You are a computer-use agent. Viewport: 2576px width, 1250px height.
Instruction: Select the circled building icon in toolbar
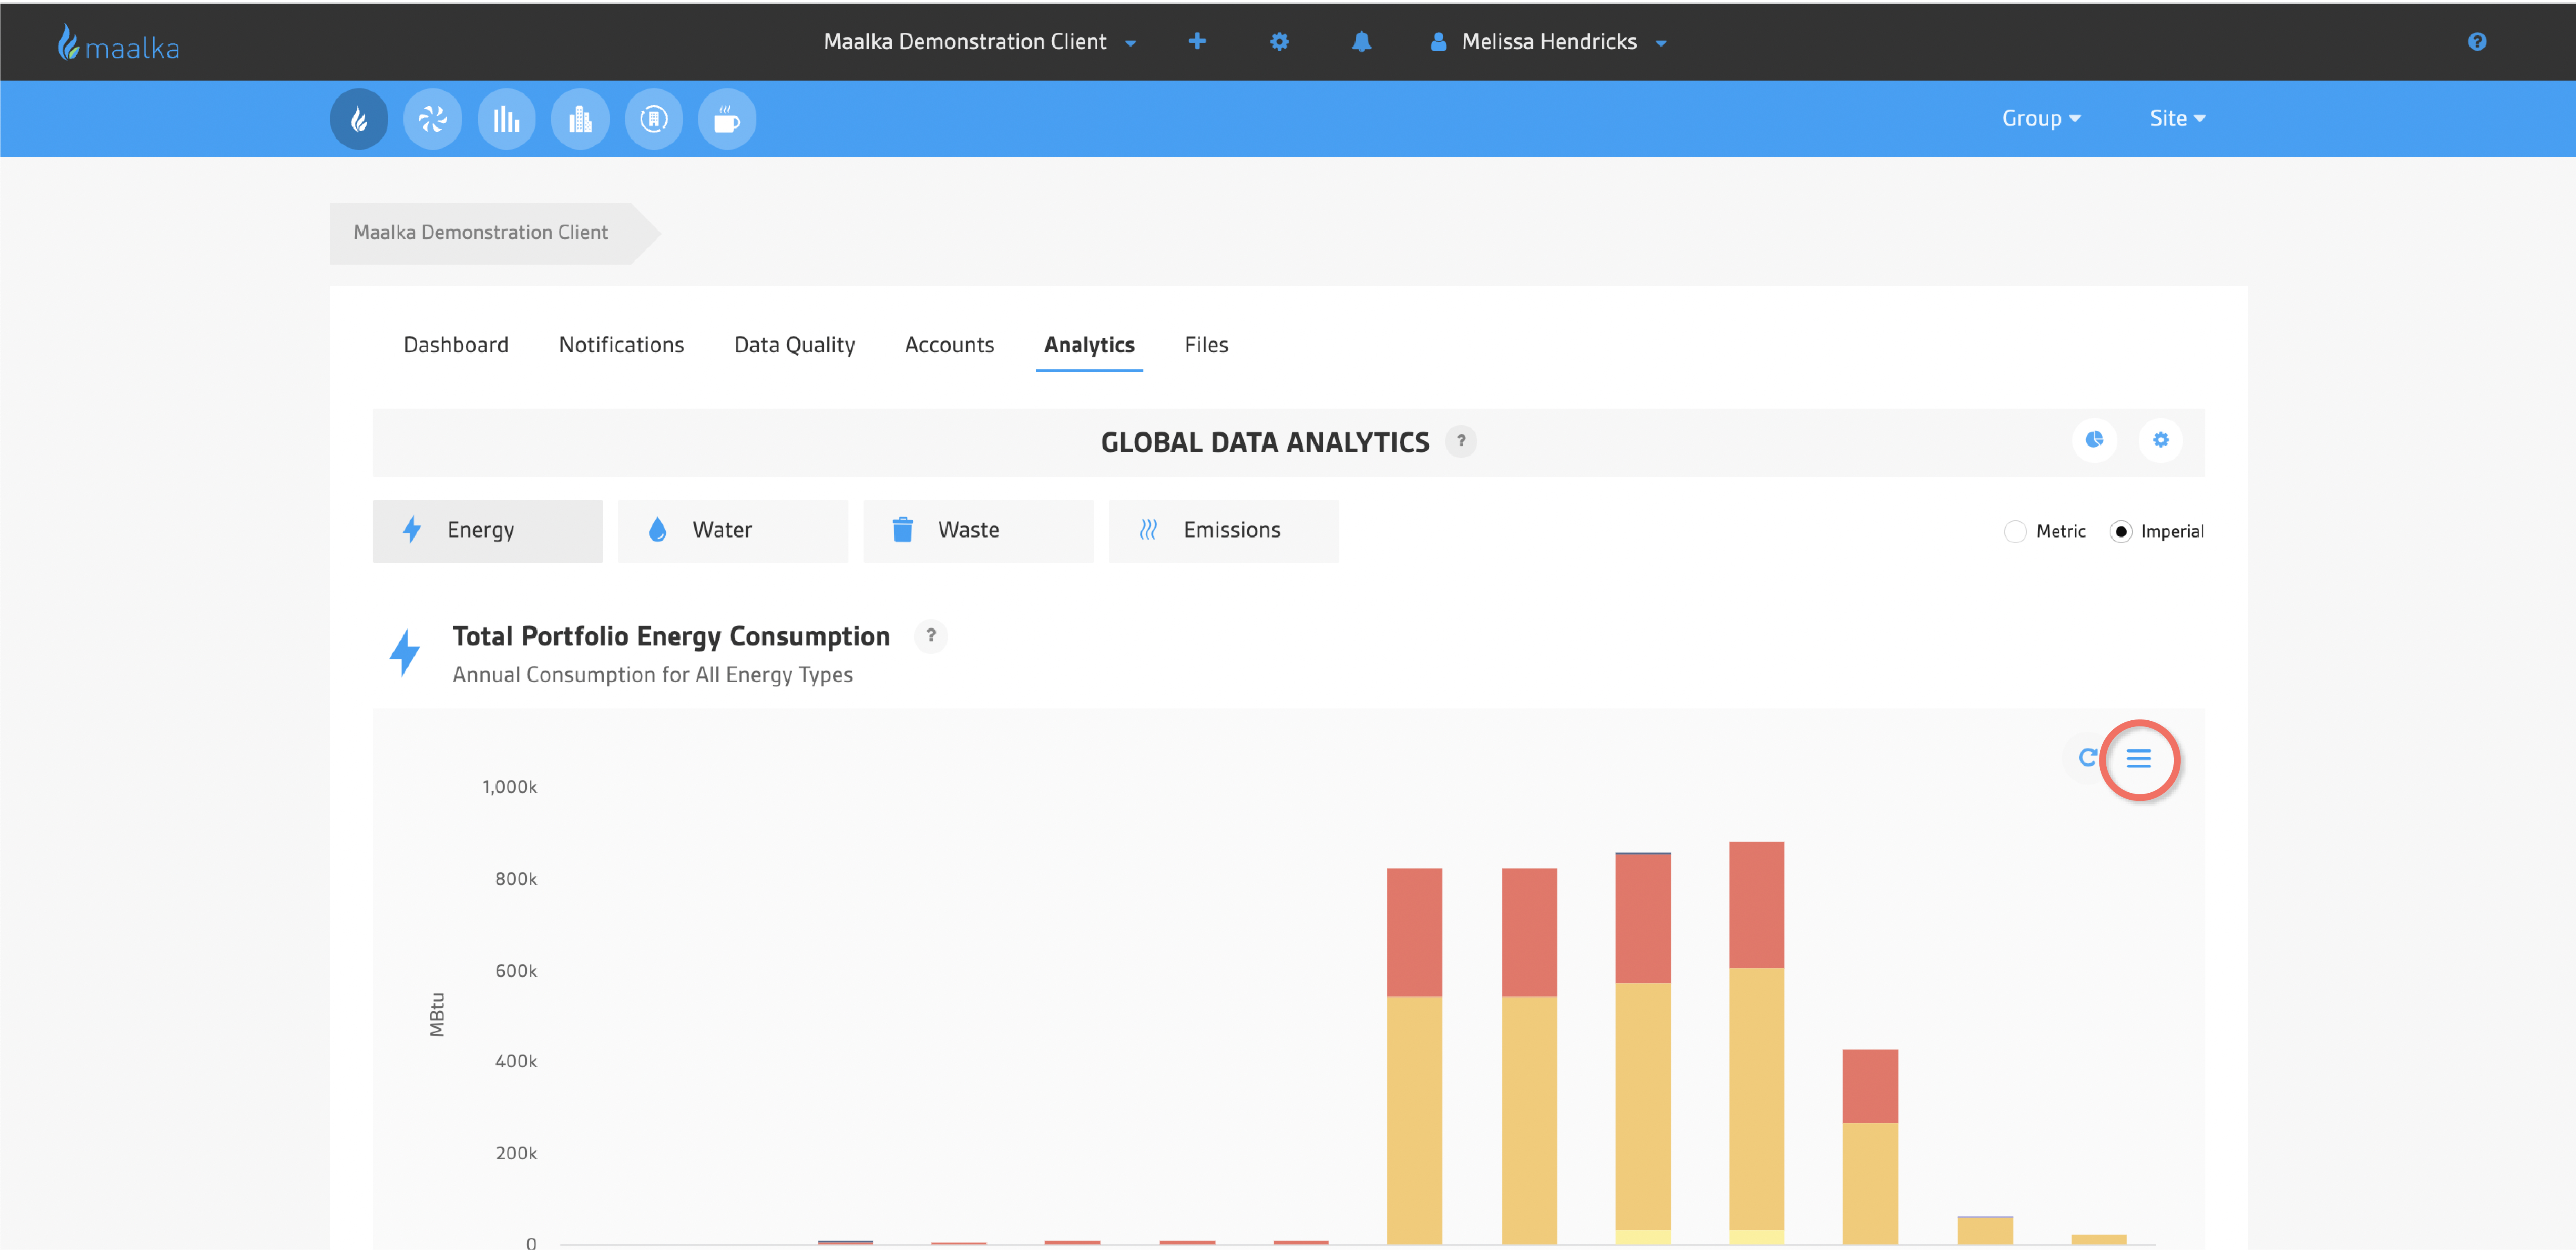[654, 119]
